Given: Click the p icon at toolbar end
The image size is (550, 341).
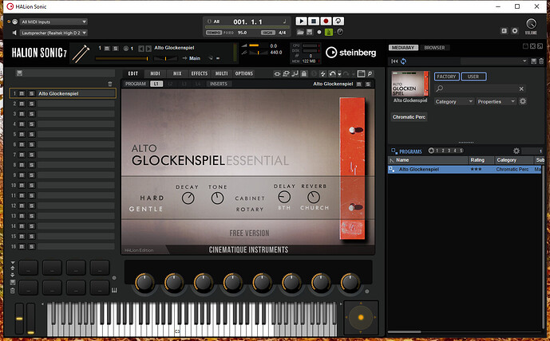Looking at the screenshot, I should [x=370, y=73].
